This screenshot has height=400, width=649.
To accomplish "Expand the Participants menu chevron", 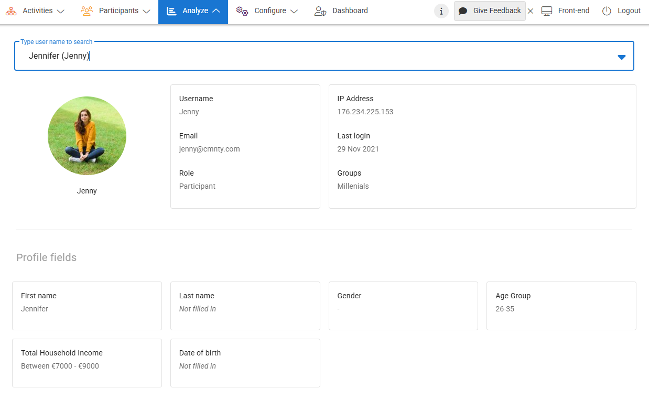I will [146, 11].
